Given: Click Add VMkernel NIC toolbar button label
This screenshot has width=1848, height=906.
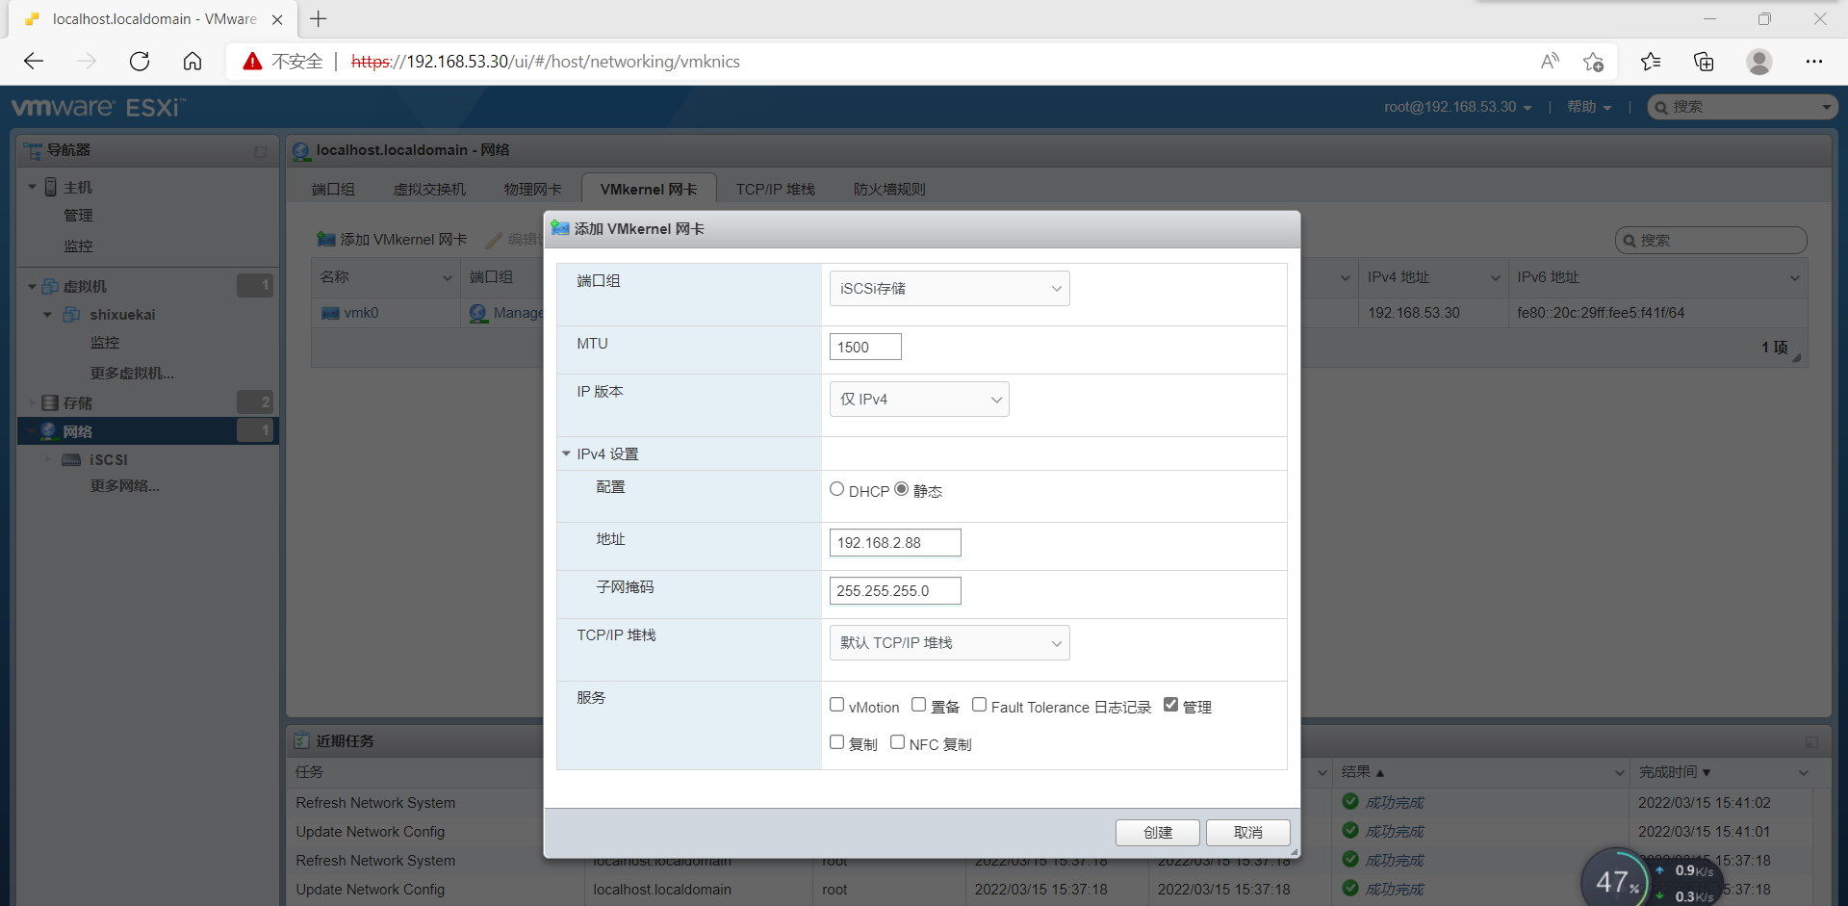Looking at the screenshot, I should click(x=403, y=240).
